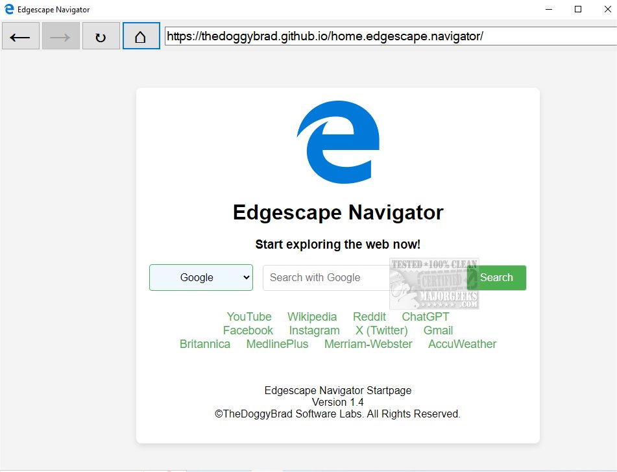Reload the page with the refresh button
Viewport: 617px width, 472px height.
pos(101,36)
